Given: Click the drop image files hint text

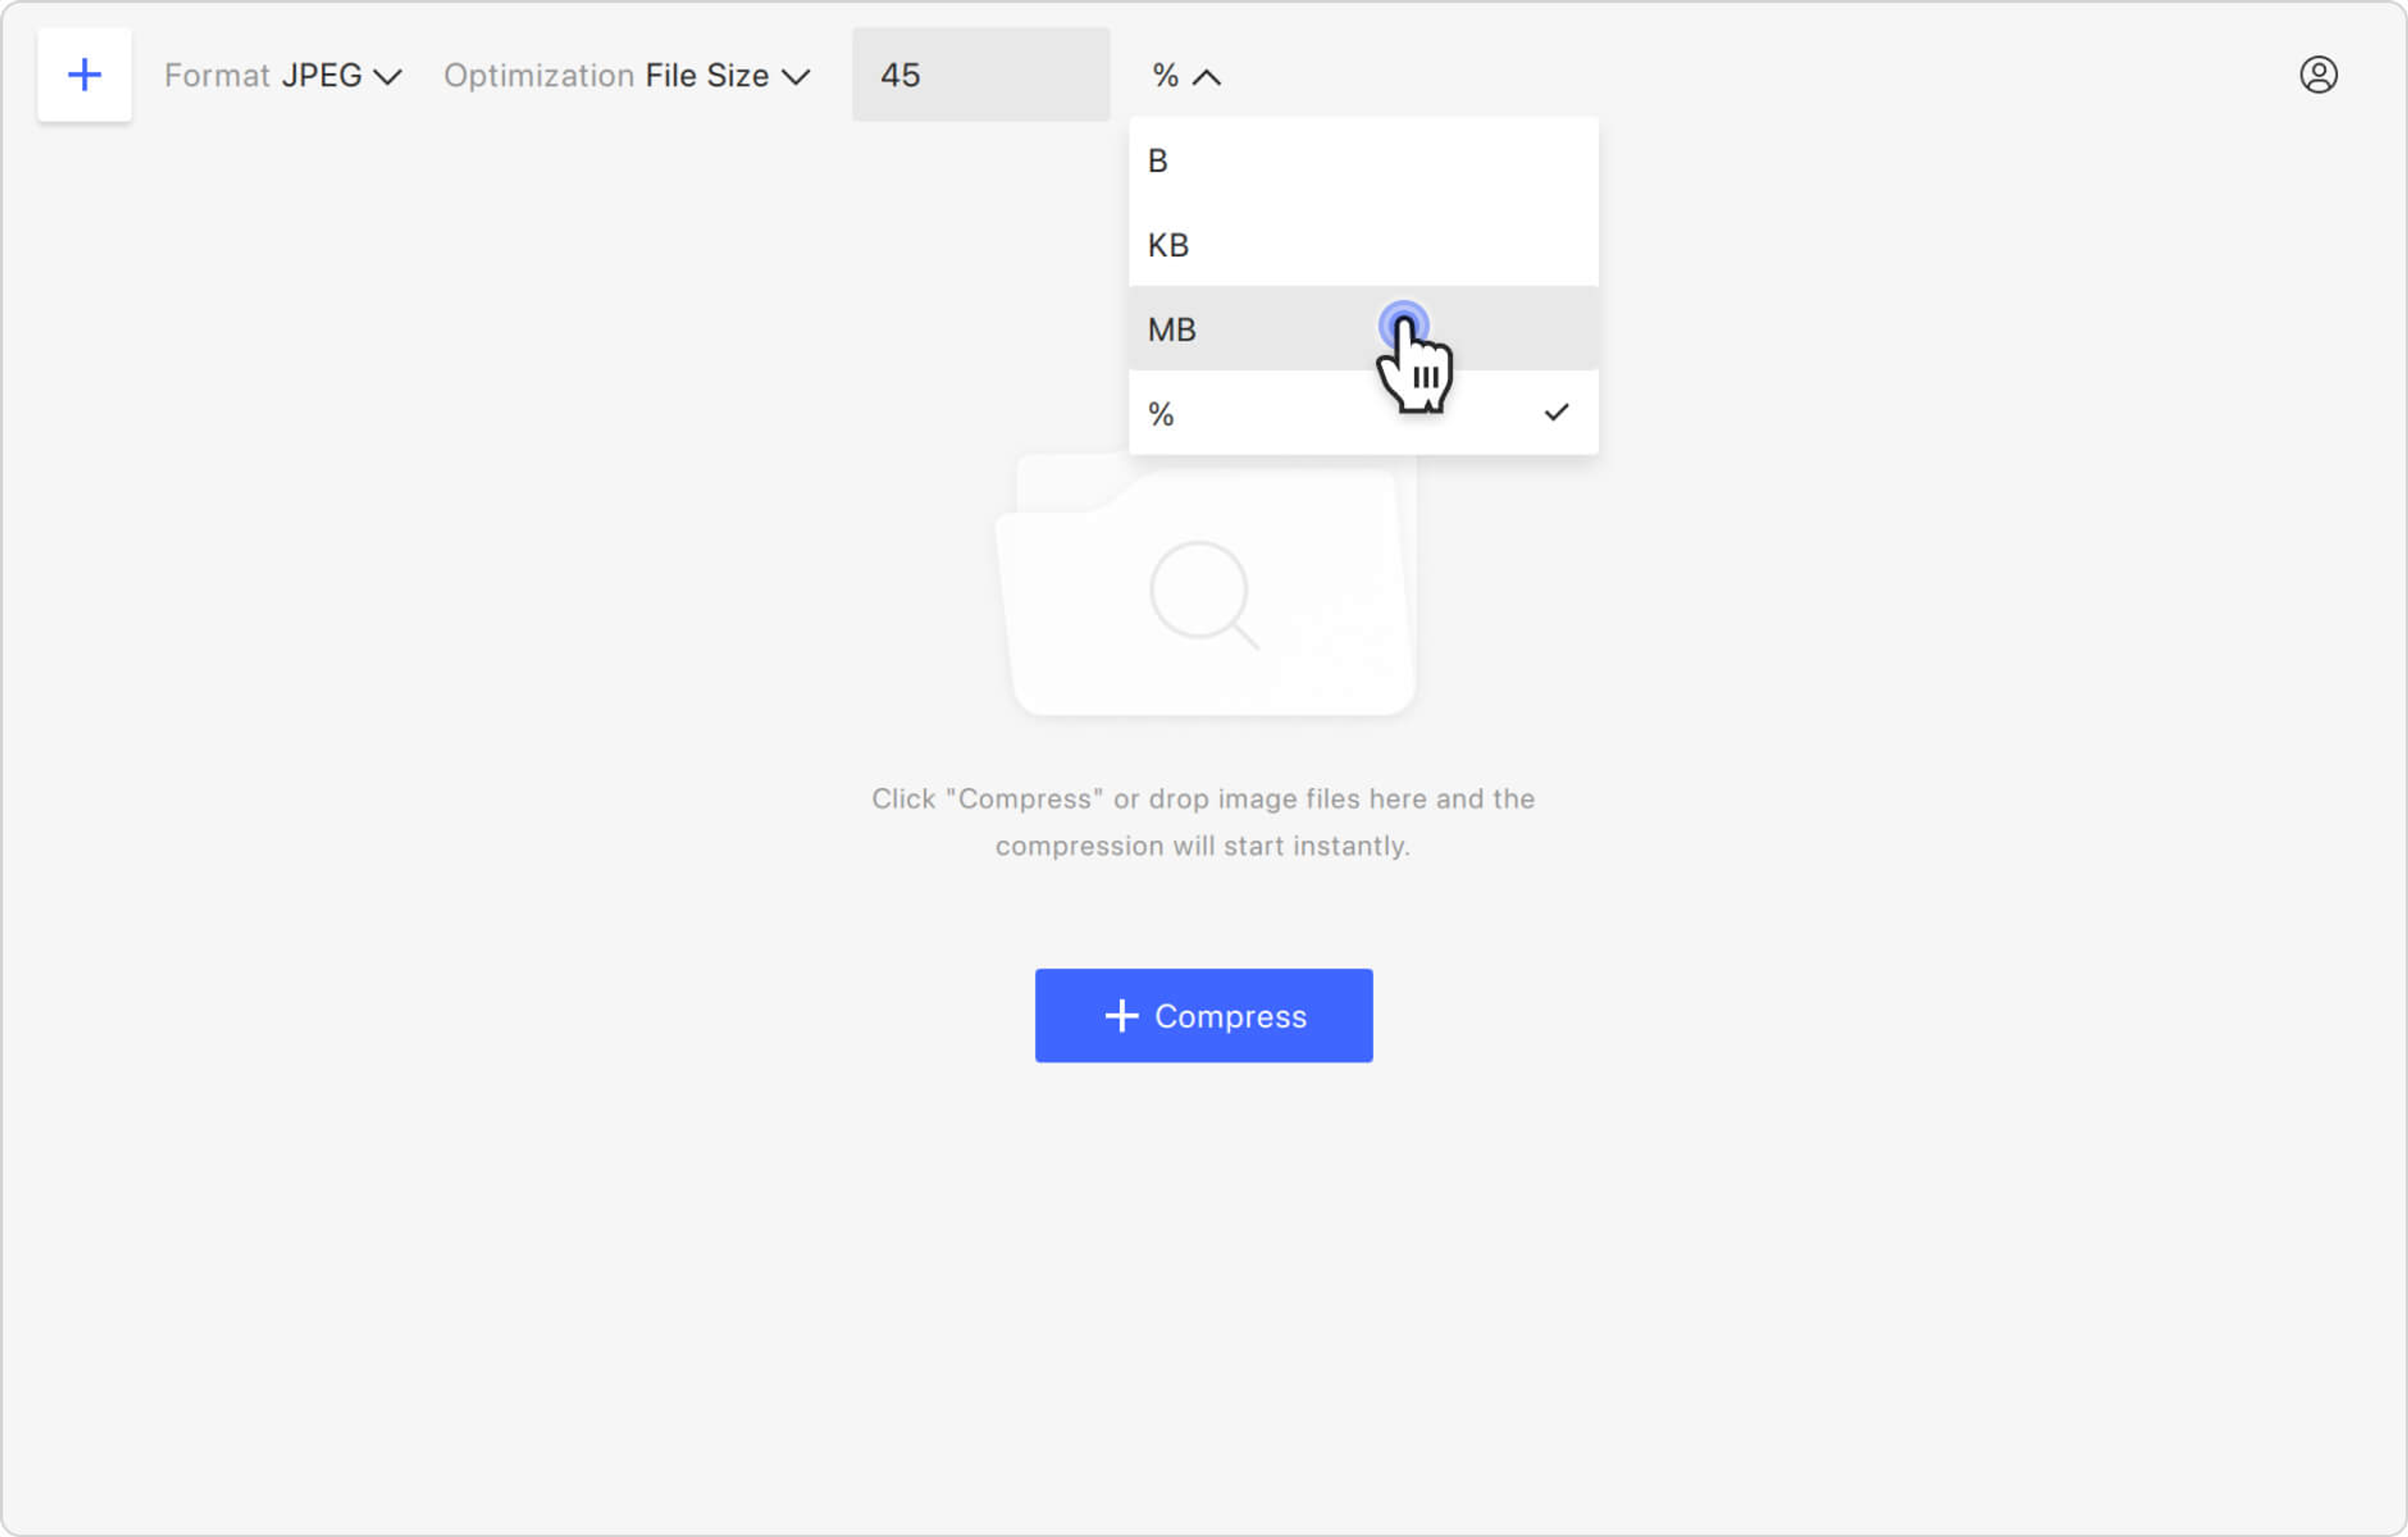Looking at the screenshot, I should tap(1203, 822).
